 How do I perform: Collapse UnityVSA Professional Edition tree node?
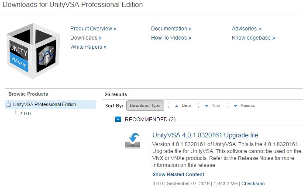[x=9, y=105]
